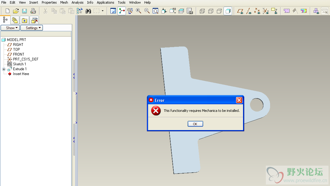The width and height of the screenshot is (330, 186).
Task: Open the Insert menu
Action: click(34, 2)
